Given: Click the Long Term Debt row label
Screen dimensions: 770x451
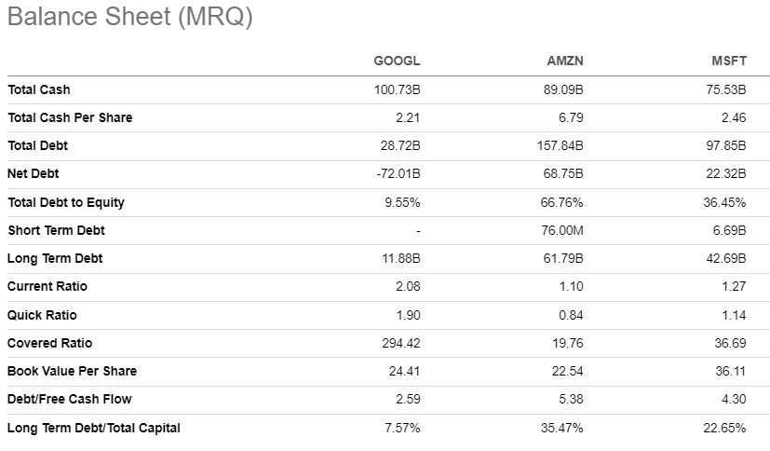Looking at the screenshot, I should (x=55, y=258).
